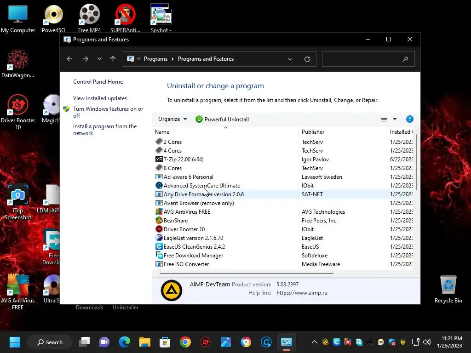Screen dimensions: 471x353
Task: Open Free MP4 desktop shortcut
Action: [89, 18]
